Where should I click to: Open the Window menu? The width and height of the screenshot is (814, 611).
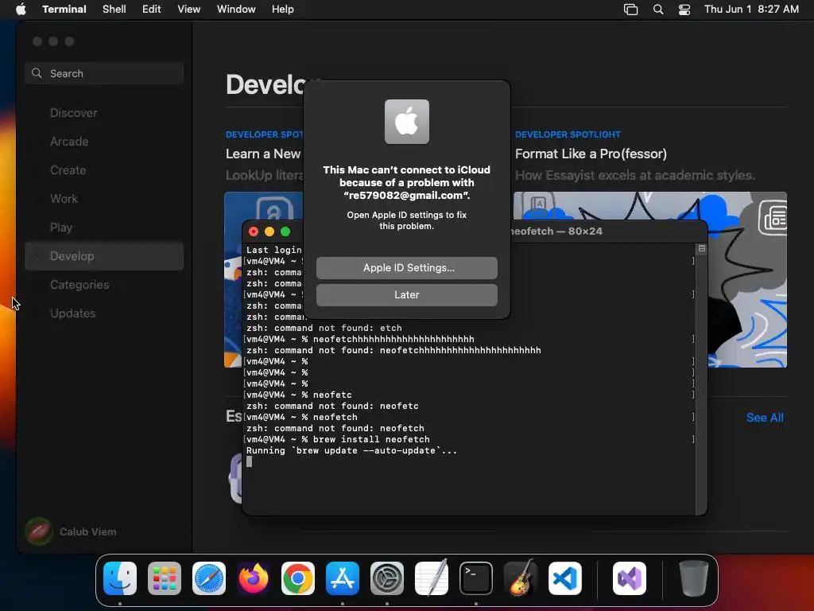(x=236, y=9)
